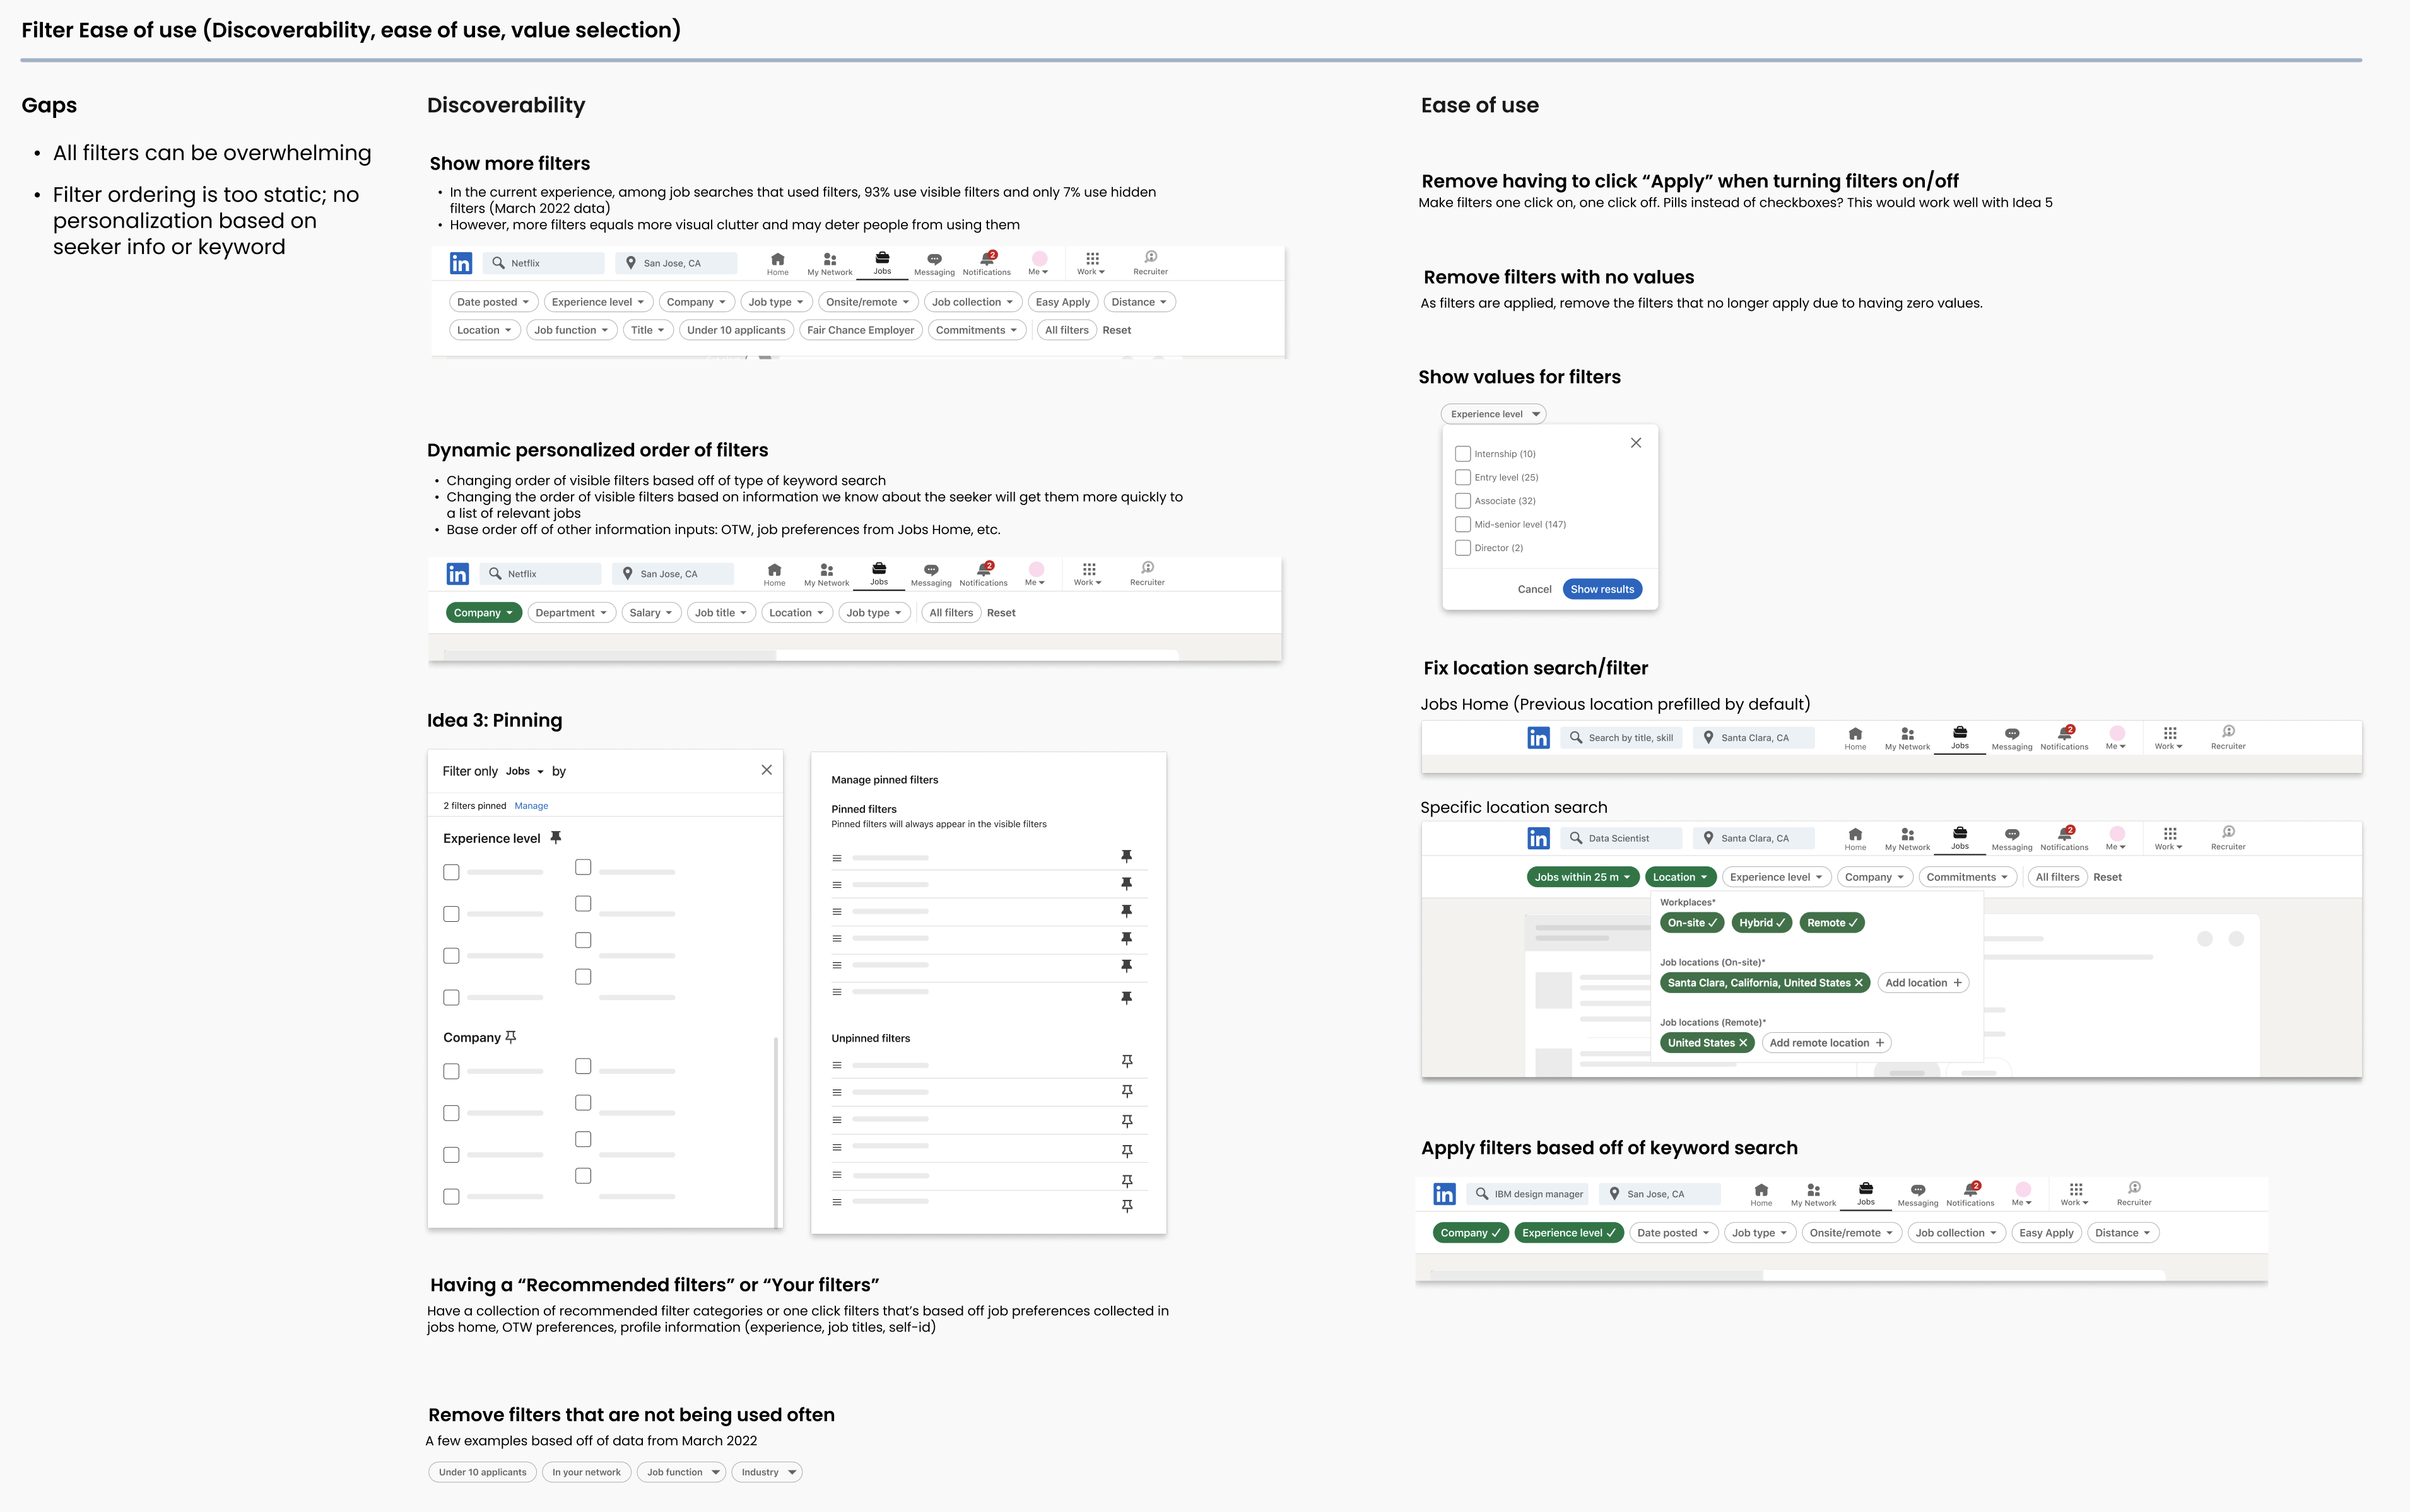Click the Search by title, skill field
Viewport: 2410px width, 1512px height.
[1621, 738]
